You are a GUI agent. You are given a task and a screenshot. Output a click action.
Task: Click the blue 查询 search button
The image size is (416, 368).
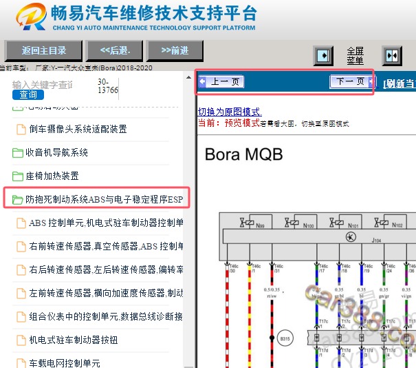[x=28, y=94]
